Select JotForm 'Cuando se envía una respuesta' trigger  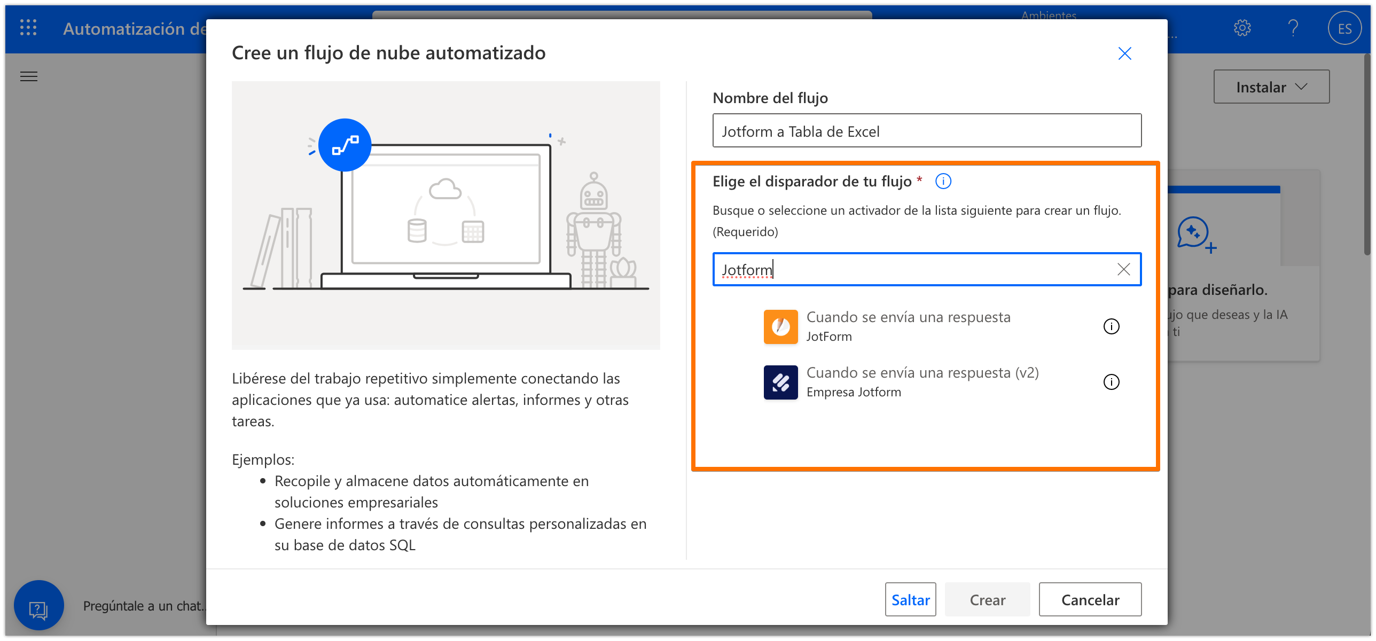908,326
